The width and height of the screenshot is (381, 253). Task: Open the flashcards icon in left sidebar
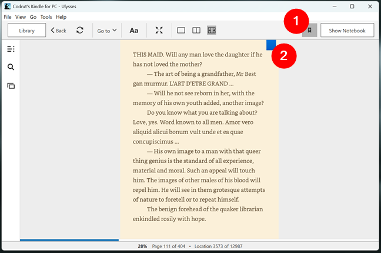tap(11, 86)
